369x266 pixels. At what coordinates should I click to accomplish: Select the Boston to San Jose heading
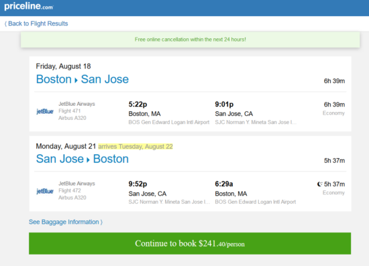83,79
